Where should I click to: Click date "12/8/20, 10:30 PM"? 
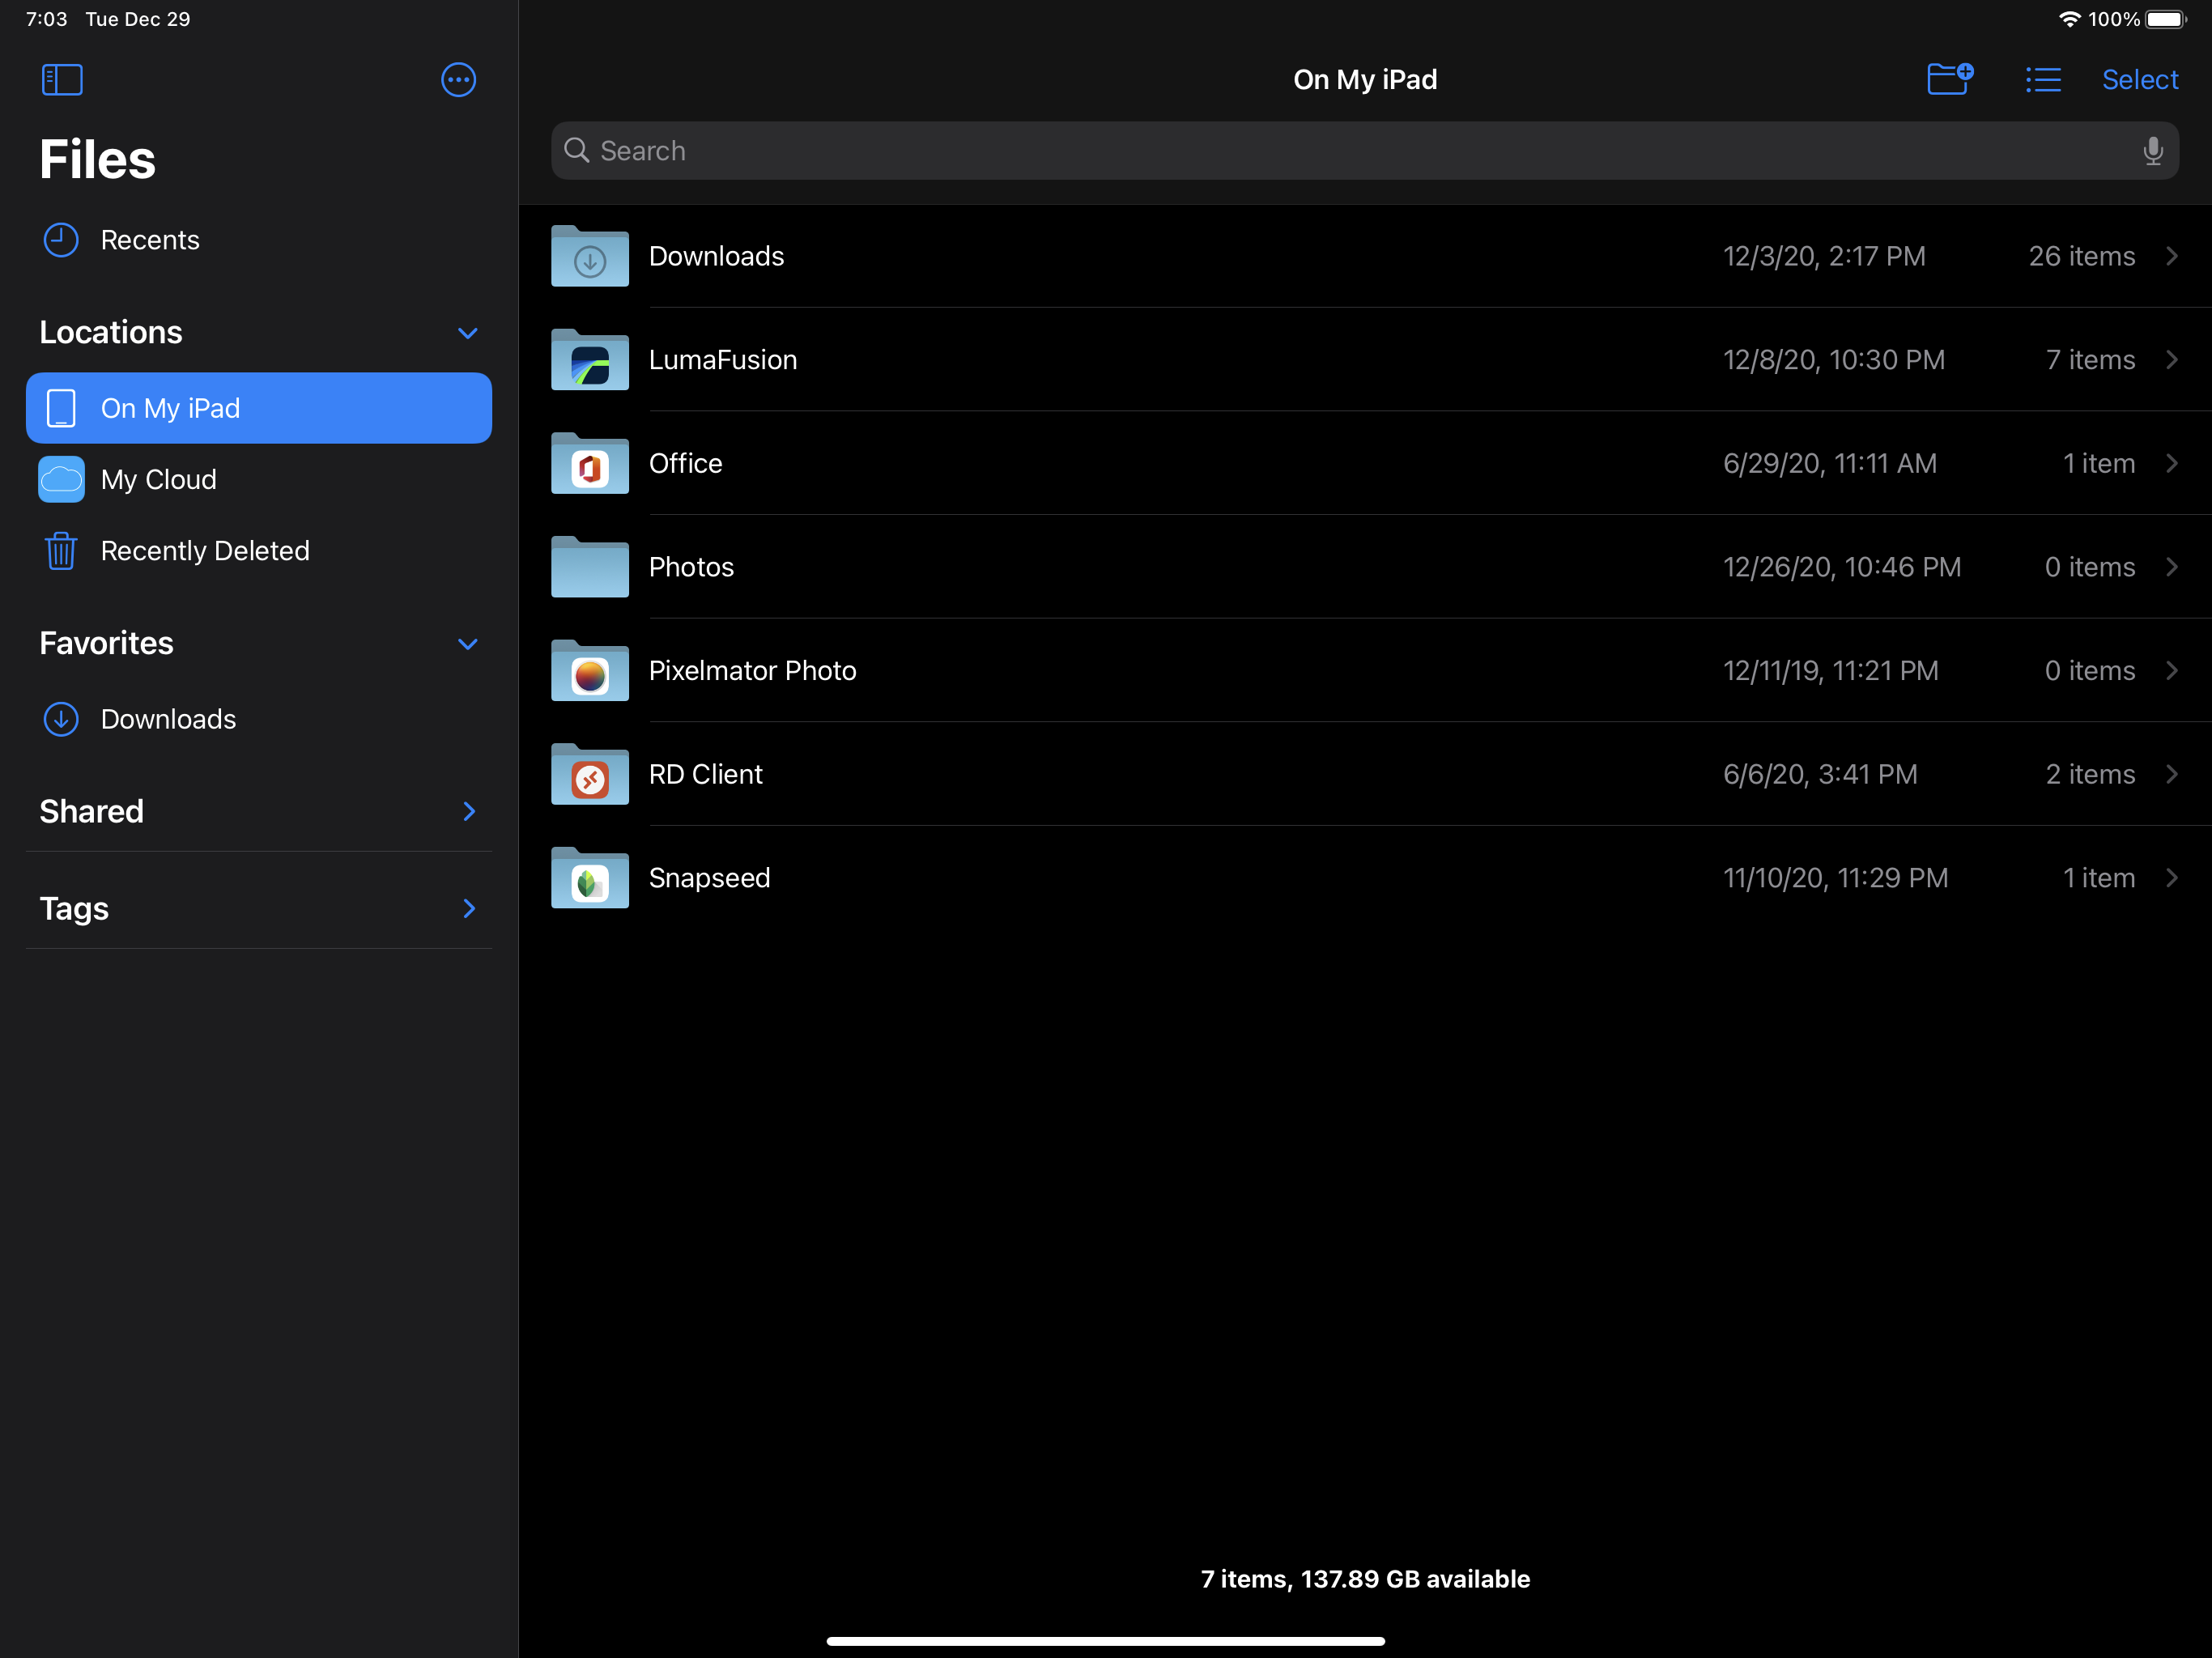1834,360
